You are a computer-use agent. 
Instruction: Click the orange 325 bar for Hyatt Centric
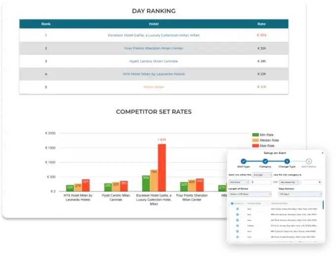tap(116, 186)
